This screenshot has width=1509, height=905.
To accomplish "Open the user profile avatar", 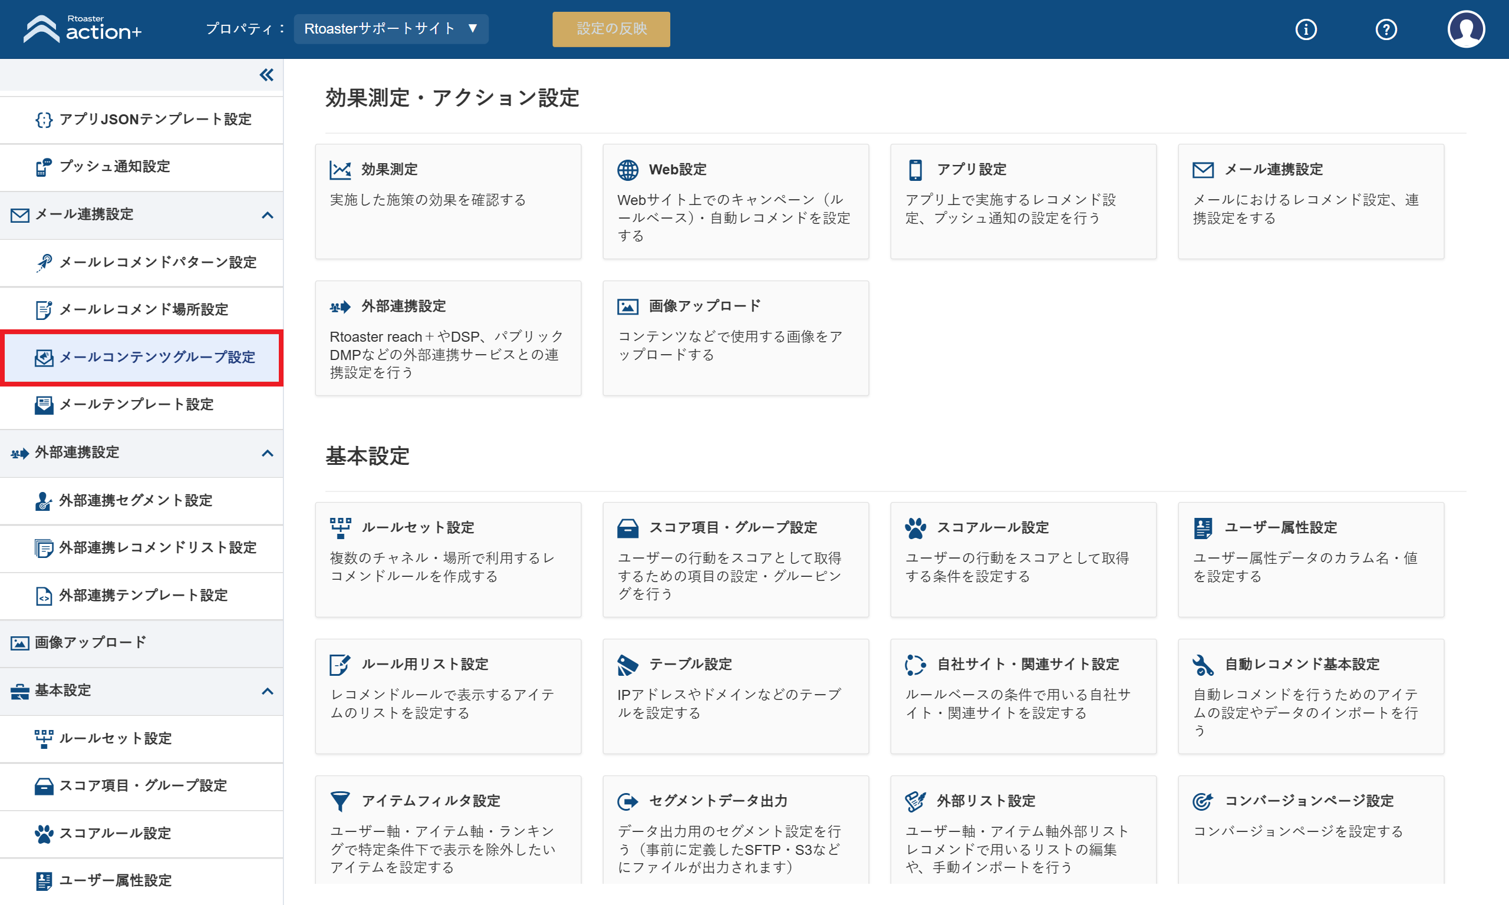I will 1466,29.
